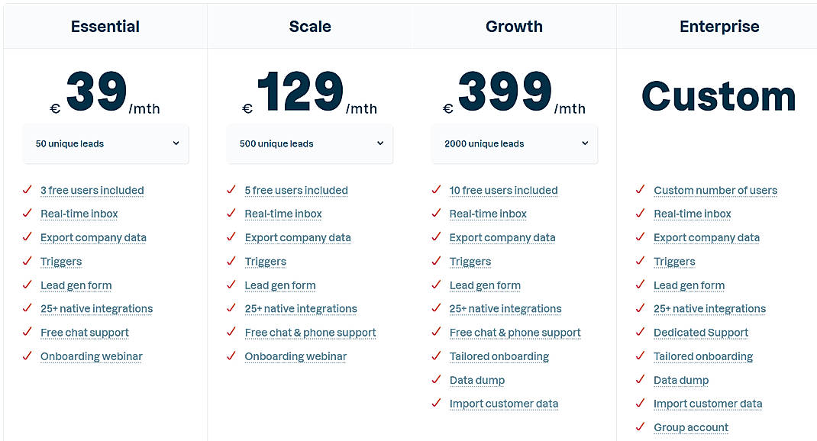
Task: Open the Real-time inbox link under Growth
Action: [x=488, y=214]
